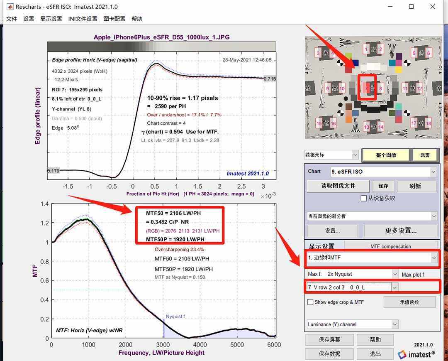Click the 示值读数 button
448x361 pixels.
[409, 302]
